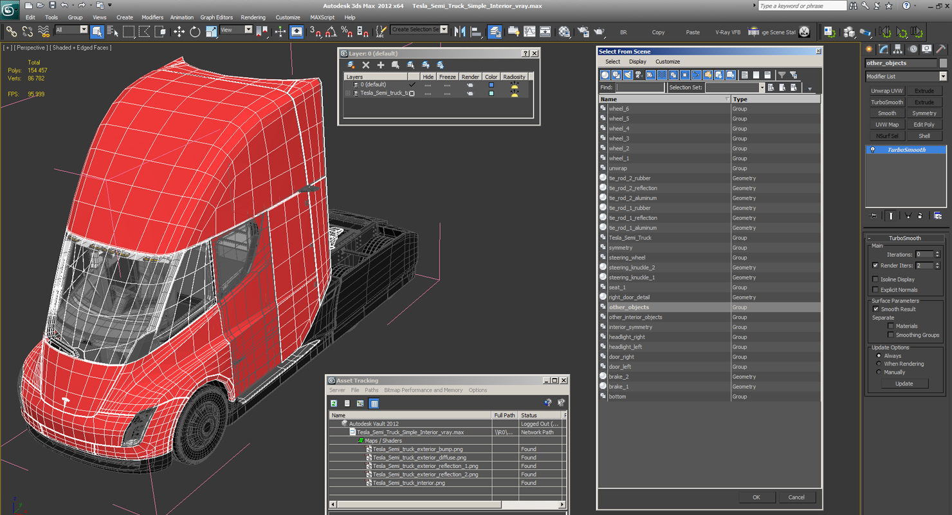Open the Material Editor icon

(564, 31)
